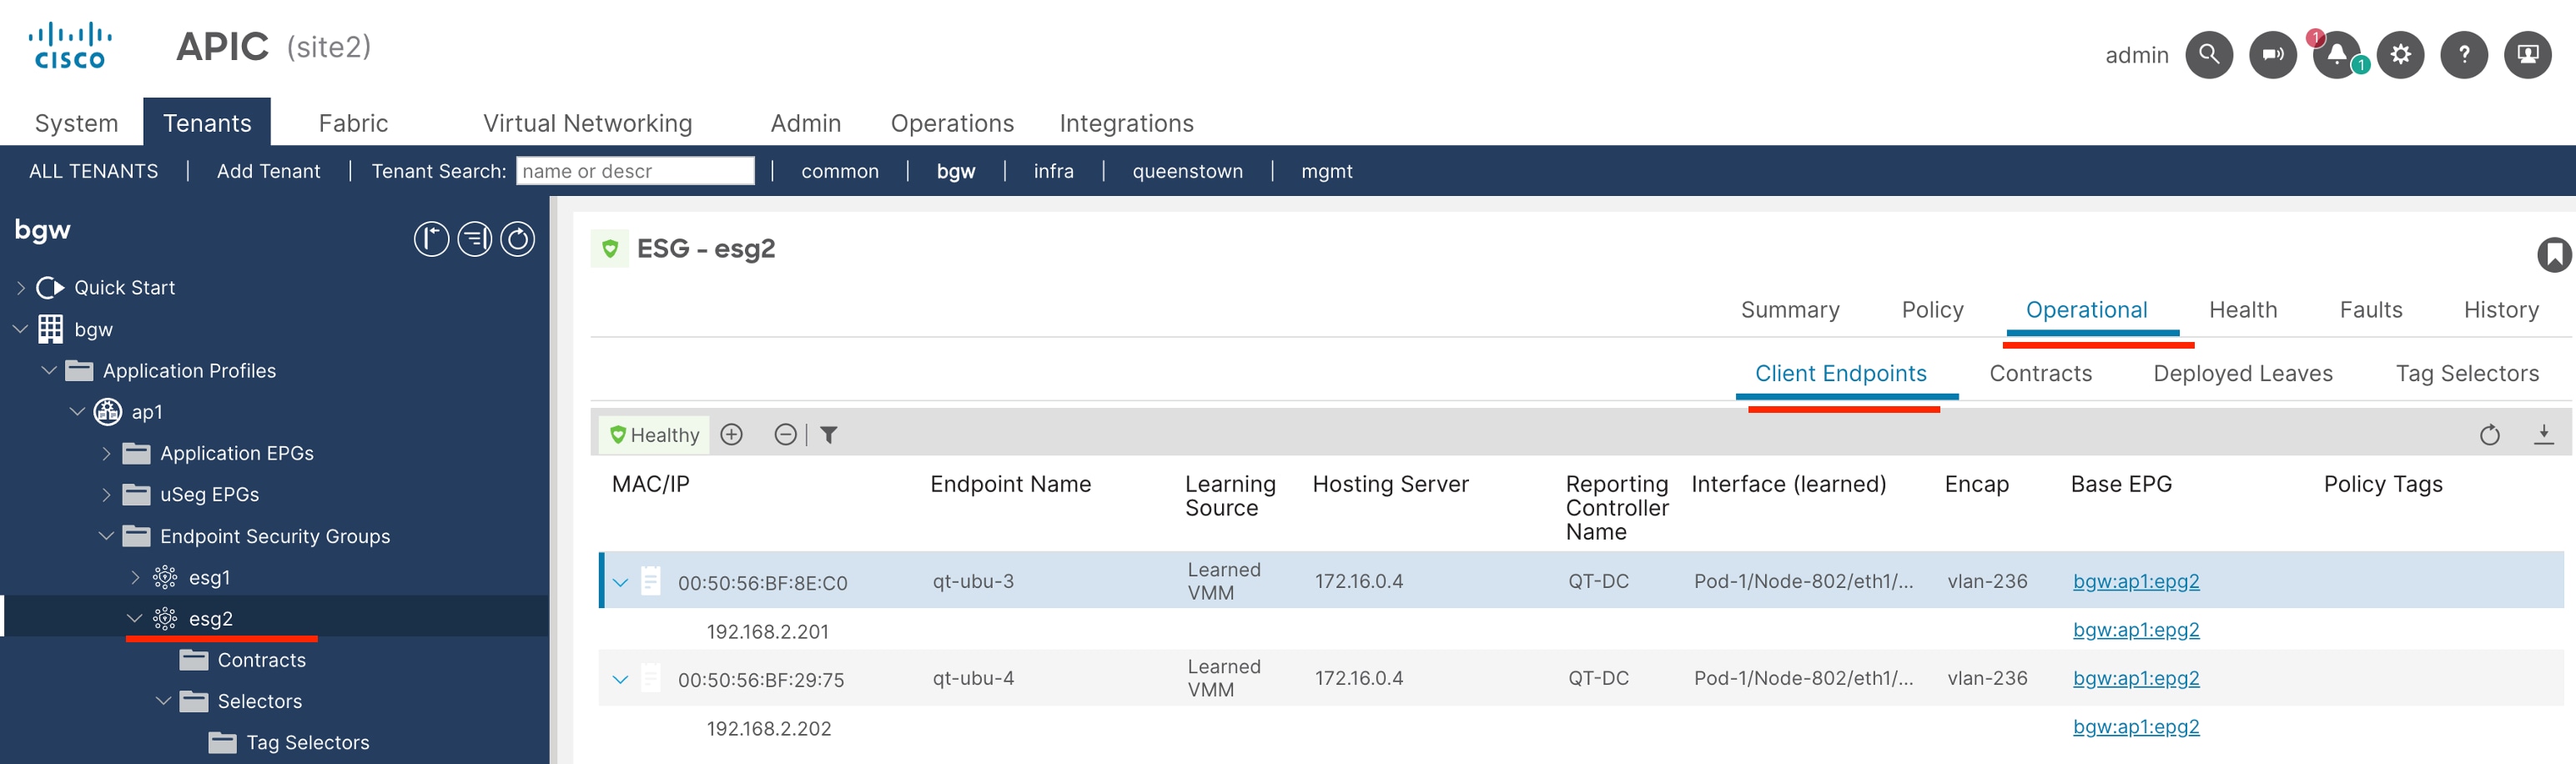The image size is (2576, 764).
Task: Click the filter funnel icon
Action: pyautogui.click(x=828, y=434)
